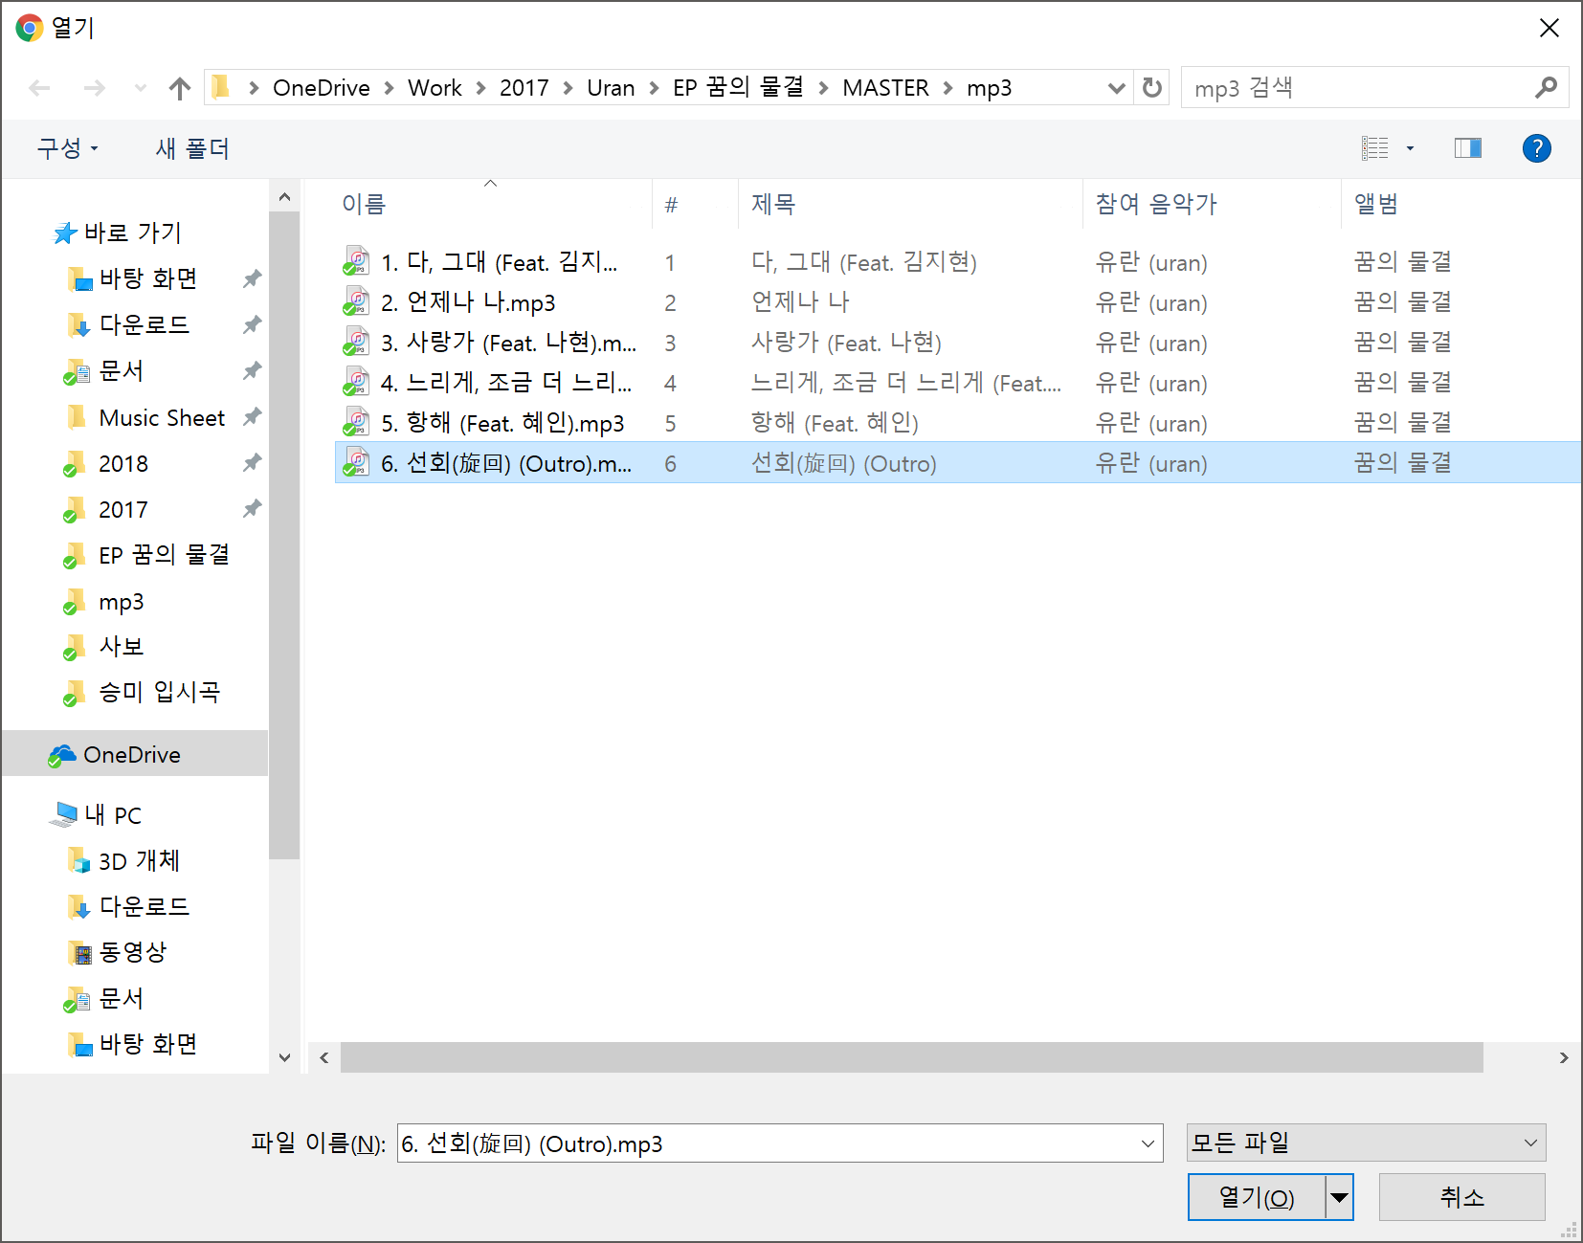Expand chevron after MASTER in path

(948, 88)
